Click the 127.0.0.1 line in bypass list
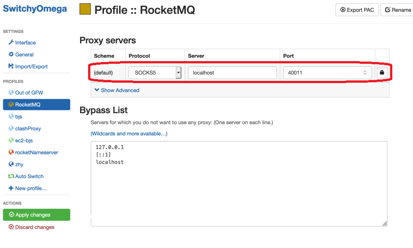413x248 pixels. (x=110, y=147)
